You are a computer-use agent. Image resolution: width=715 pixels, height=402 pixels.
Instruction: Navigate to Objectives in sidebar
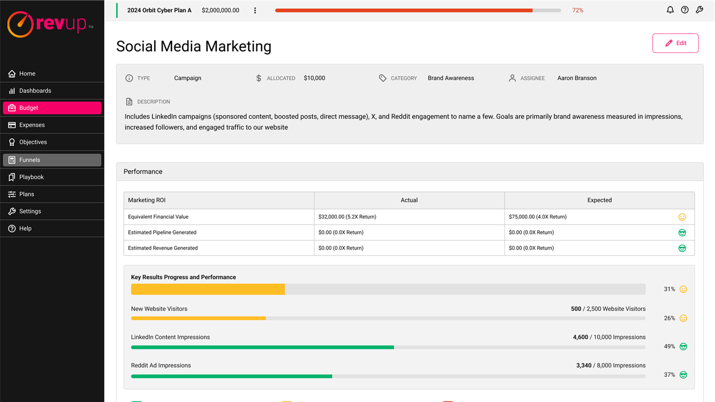(33, 142)
